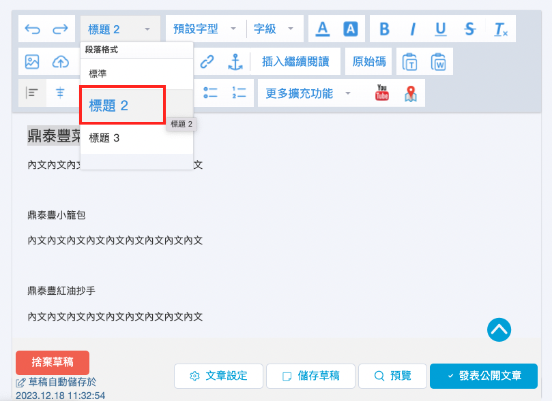Toggle italic formatting

pyautogui.click(x=412, y=29)
